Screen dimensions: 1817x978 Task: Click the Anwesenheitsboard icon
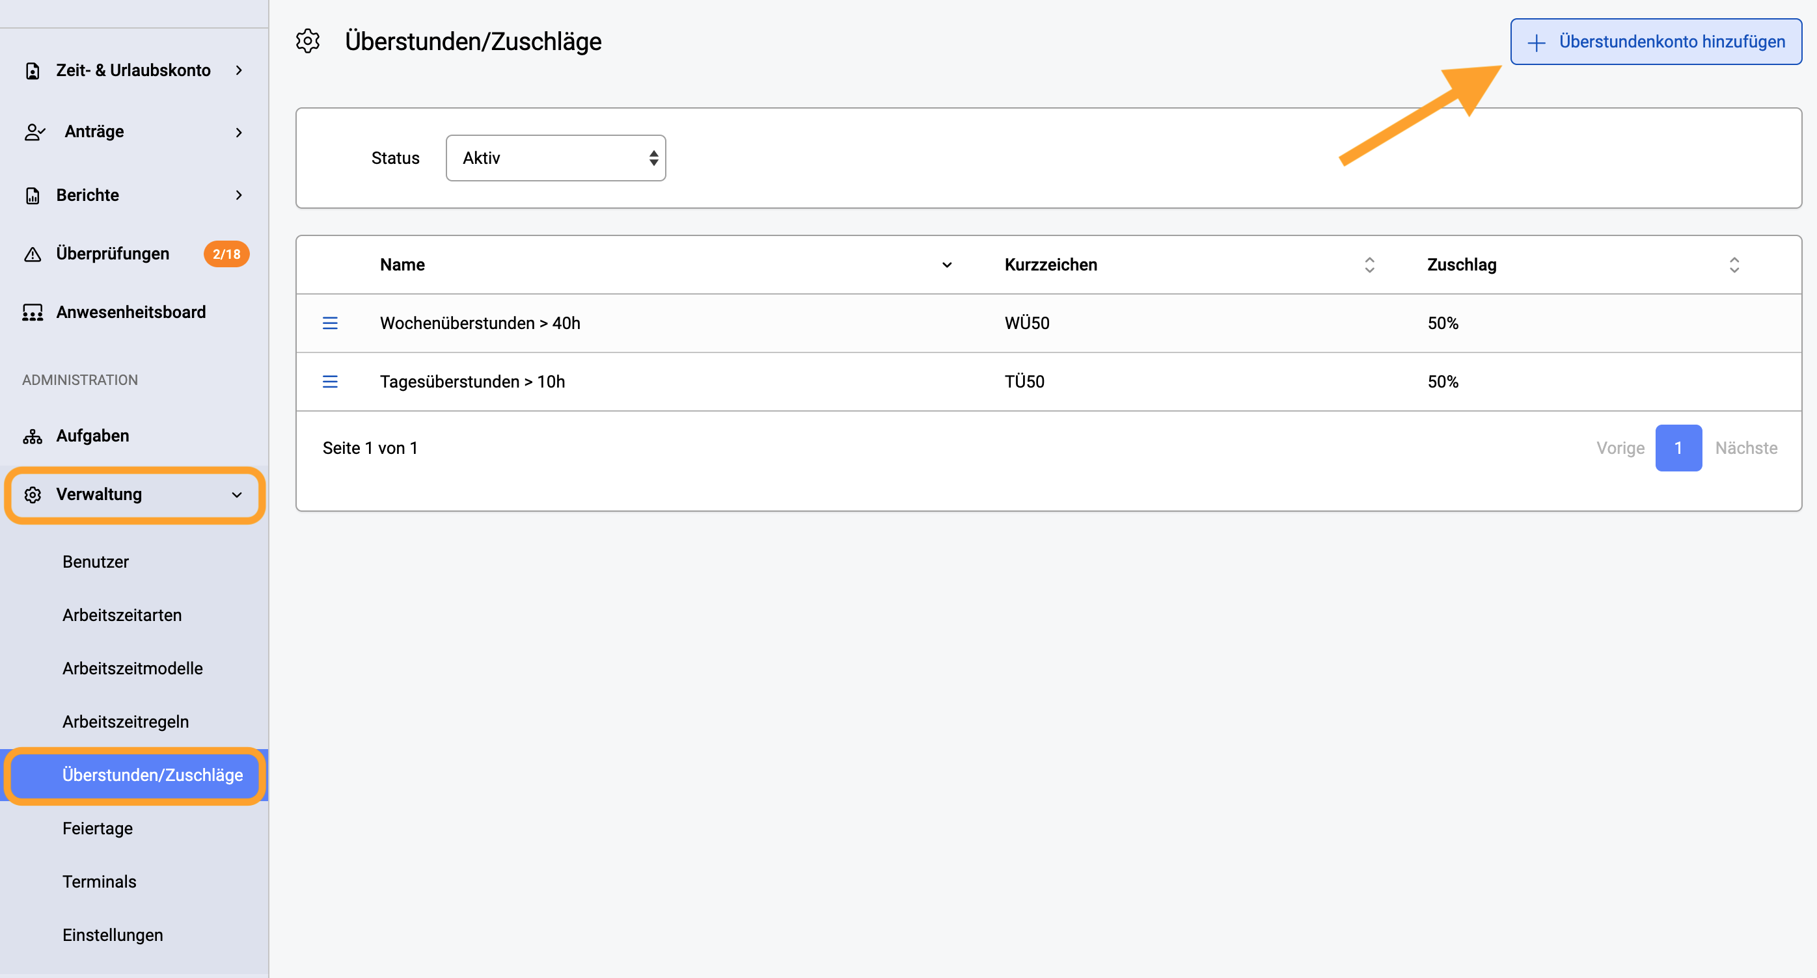point(33,312)
